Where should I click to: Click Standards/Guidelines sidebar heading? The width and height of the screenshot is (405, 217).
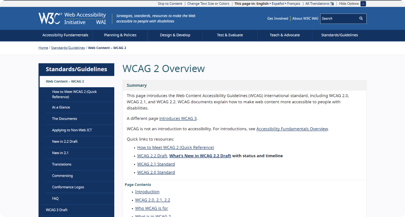coord(76,69)
